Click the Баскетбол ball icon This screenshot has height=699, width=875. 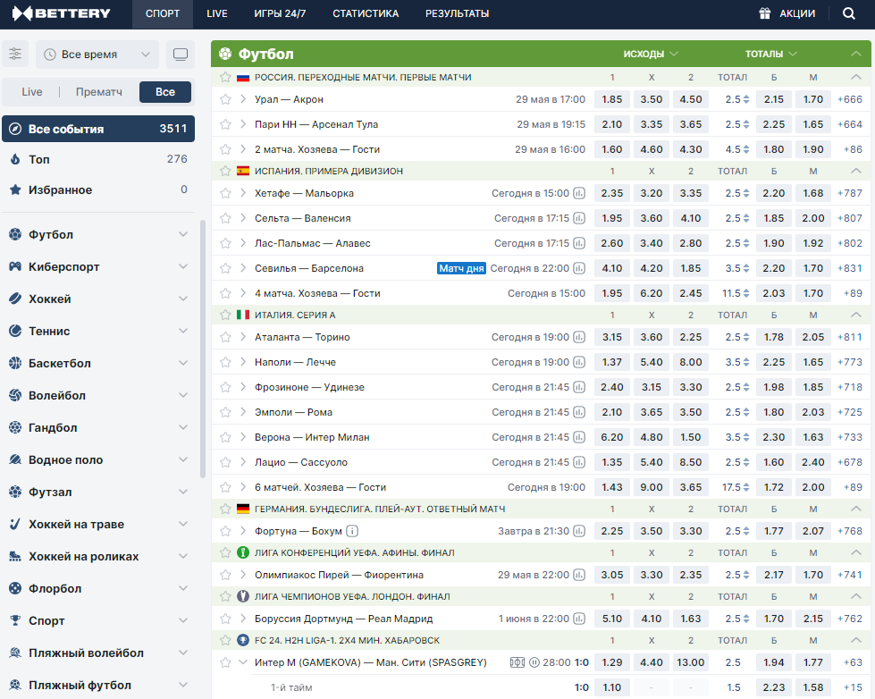click(15, 364)
